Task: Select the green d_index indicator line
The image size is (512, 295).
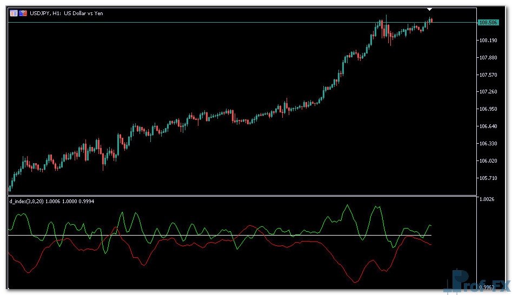Action: 349,207
